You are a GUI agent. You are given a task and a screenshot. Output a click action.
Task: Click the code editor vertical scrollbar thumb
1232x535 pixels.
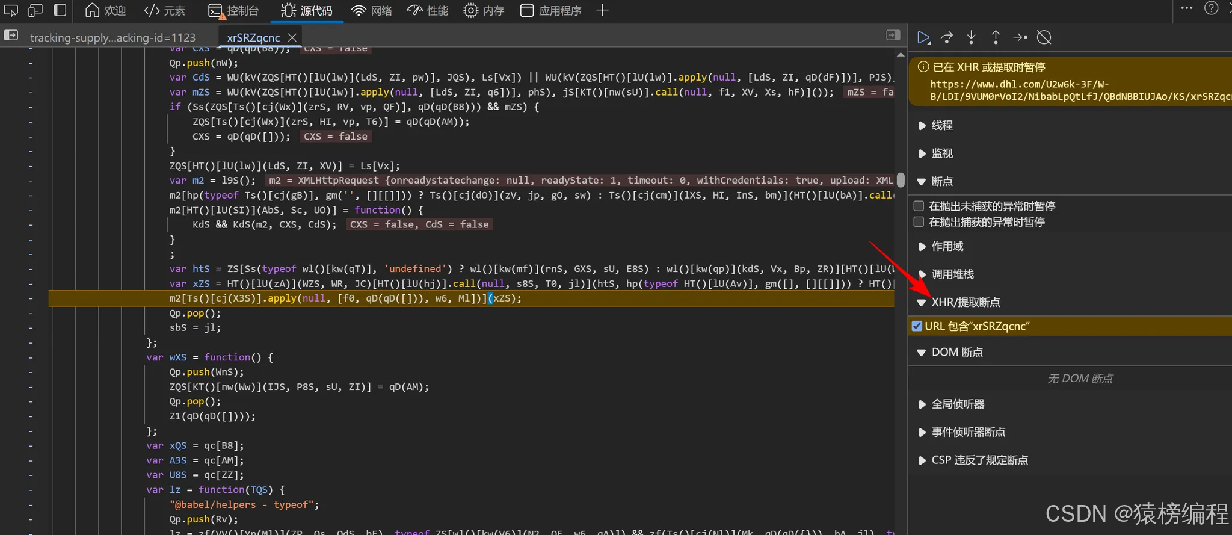tap(901, 179)
